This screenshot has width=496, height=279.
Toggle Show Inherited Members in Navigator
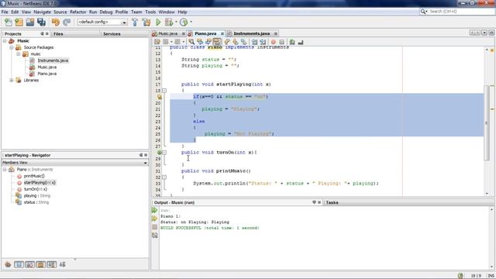coord(8,264)
